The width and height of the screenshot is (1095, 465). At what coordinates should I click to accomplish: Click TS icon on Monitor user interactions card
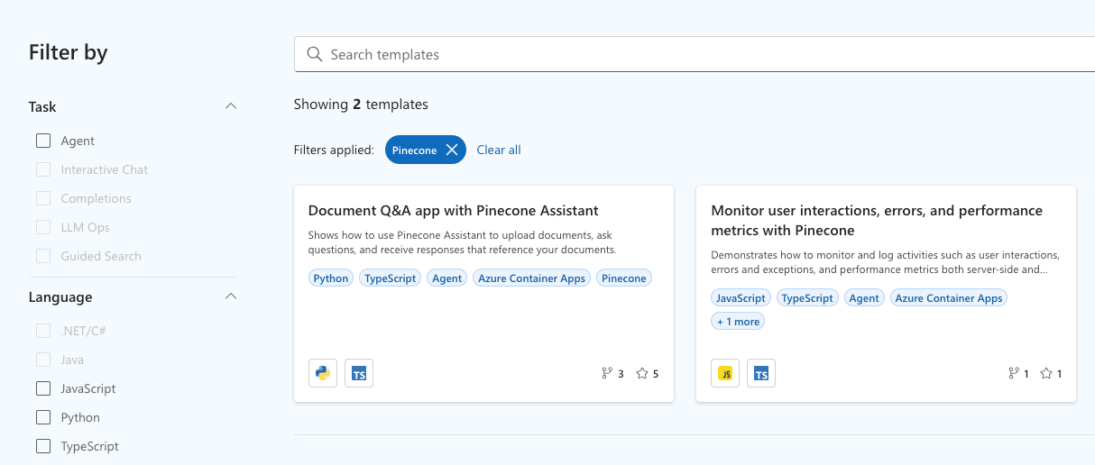point(761,373)
